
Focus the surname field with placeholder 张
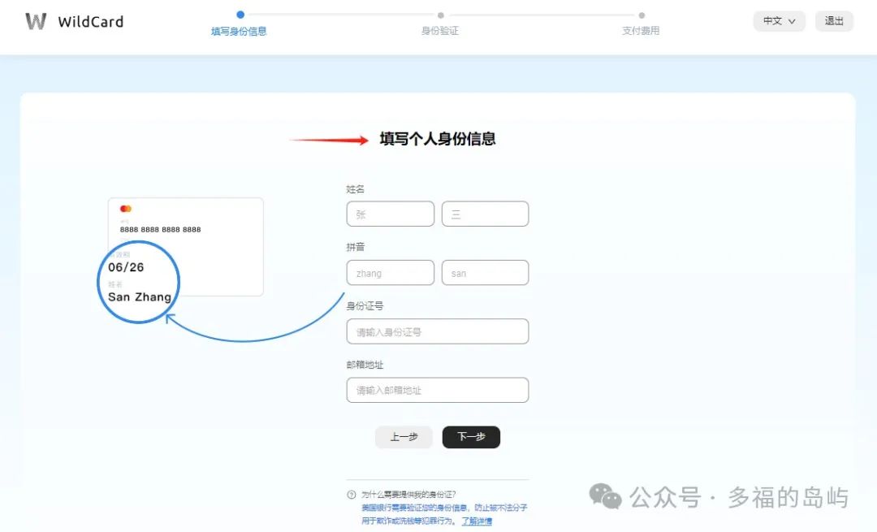tap(390, 214)
